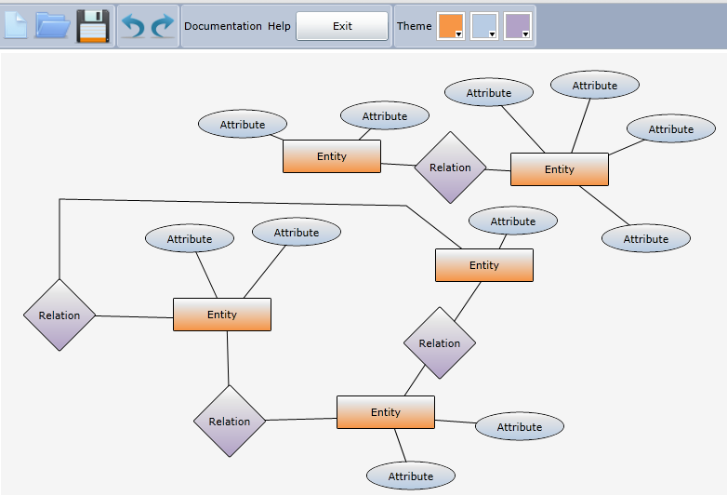Select the leftmost Attribute of the top-left Entity
This screenshot has height=496, width=727.
click(x=243, y=125)
